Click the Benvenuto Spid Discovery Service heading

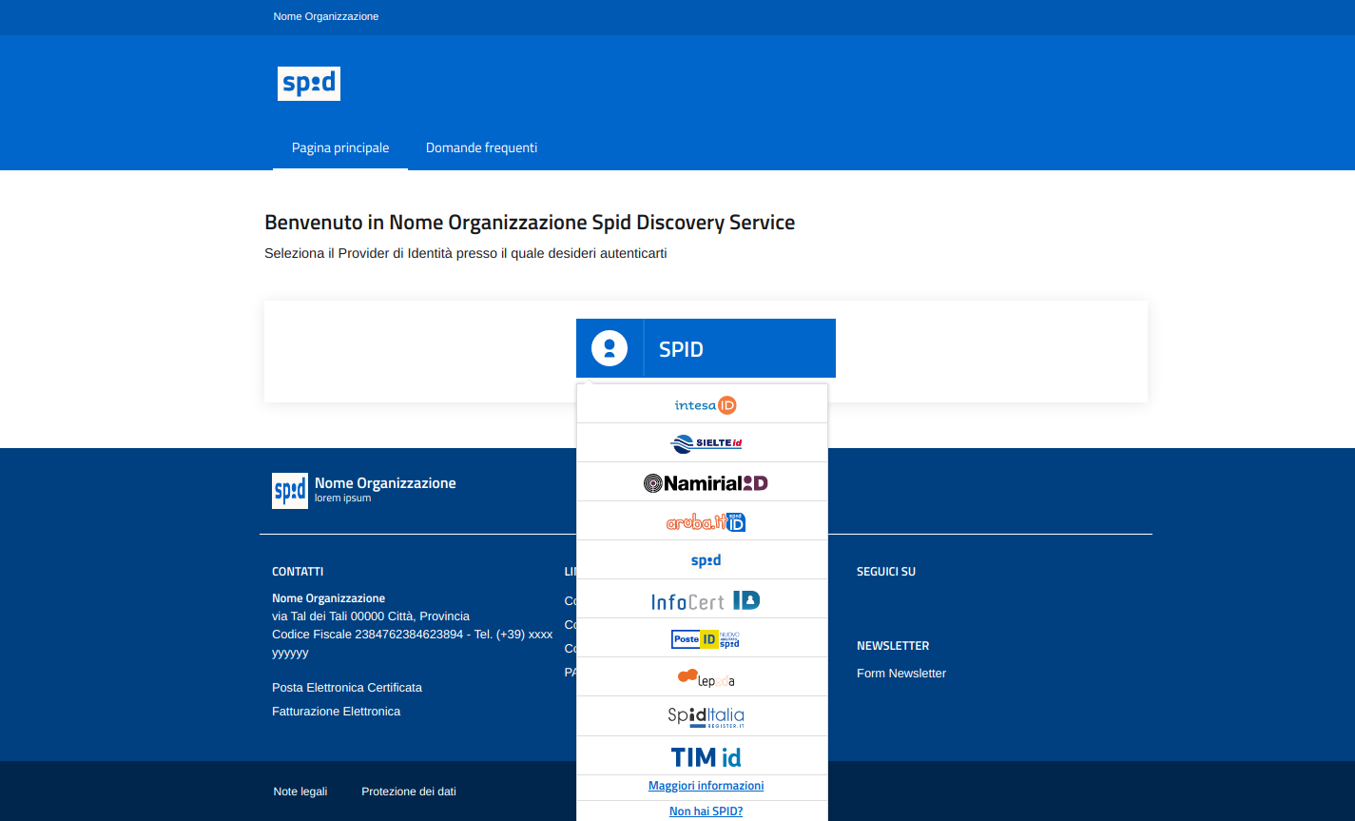[x=530, y=223]
